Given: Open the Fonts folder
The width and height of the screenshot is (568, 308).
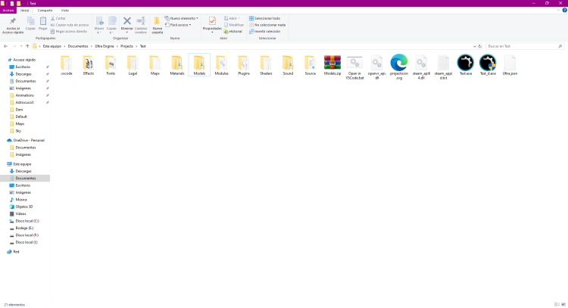Looking at the screenshot, I should pyautogui.click(x=111, y=66).
